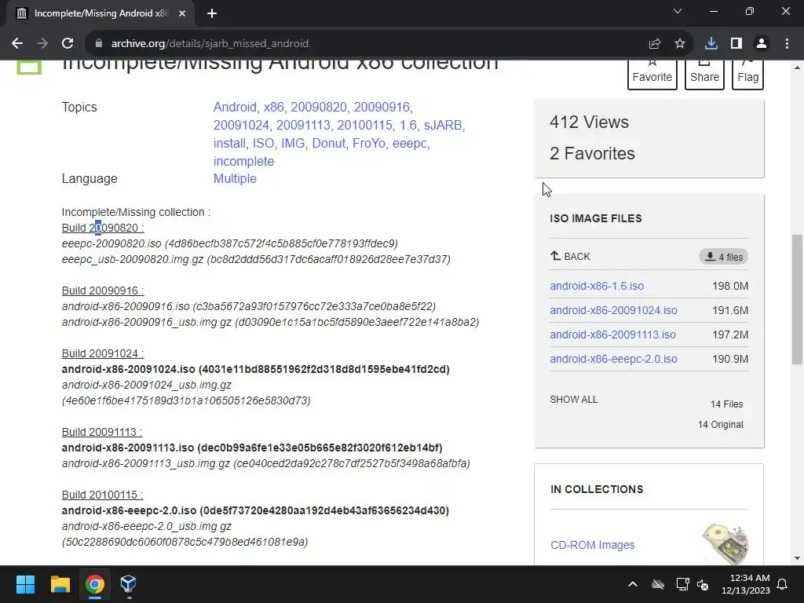The image size is (804, 603).
Task: Click the padlock site info icon
Action: coord(99,44)
